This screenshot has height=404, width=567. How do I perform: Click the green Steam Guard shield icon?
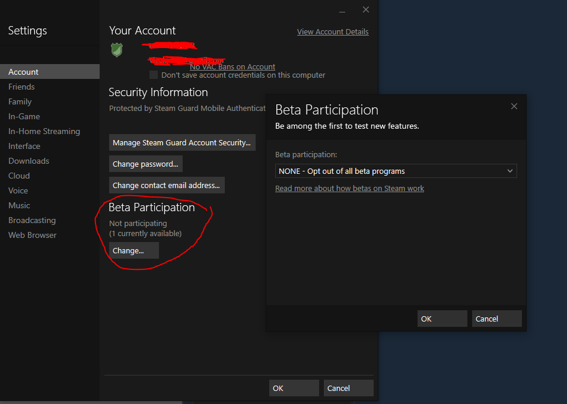point(117,50)
